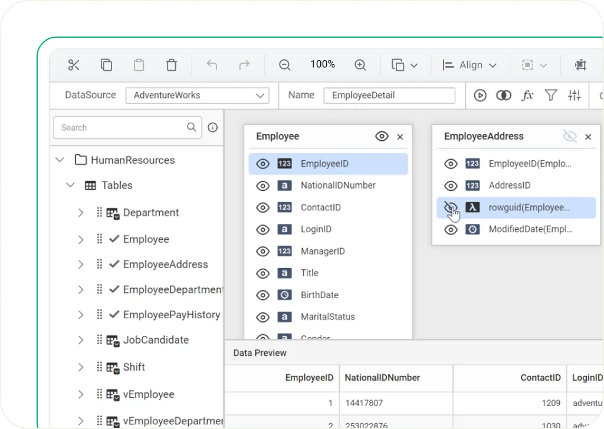The image size is (604, 429).
Task: Click the table Search box
Action: pos(121,127)
